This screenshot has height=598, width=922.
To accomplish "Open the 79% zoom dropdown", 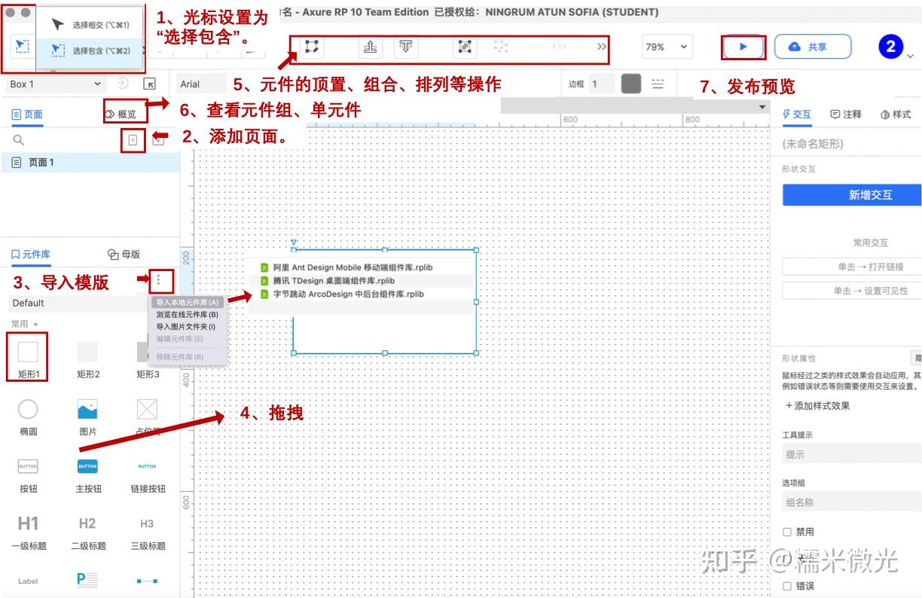I will (x=666, y=47).
